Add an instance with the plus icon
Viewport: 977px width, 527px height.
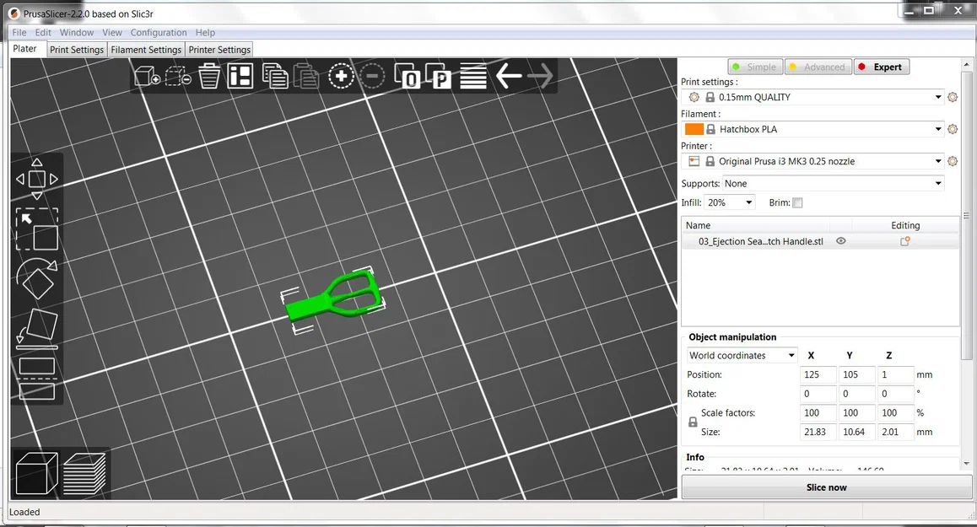[x=341, y=77]
